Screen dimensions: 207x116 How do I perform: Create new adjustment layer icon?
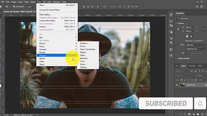[x=194, y=114]
